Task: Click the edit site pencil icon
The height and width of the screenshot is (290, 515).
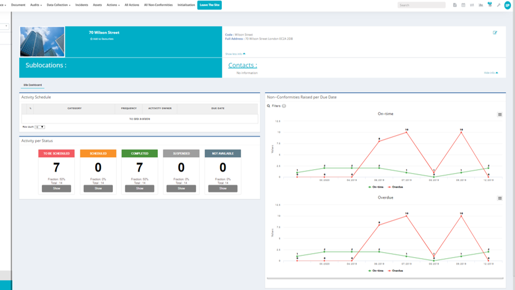Action: click(x=495, y=33)
